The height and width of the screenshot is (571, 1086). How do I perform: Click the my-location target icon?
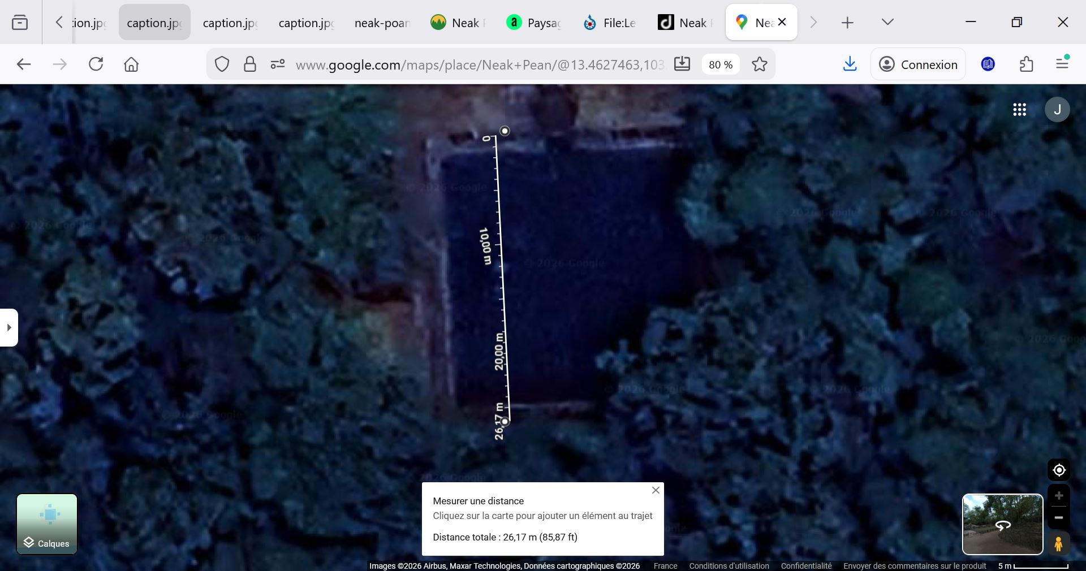(1059, 470)
